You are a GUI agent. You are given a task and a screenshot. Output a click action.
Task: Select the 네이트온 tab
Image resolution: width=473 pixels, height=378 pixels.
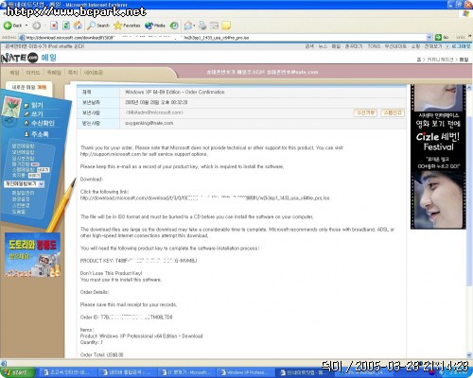94,73
